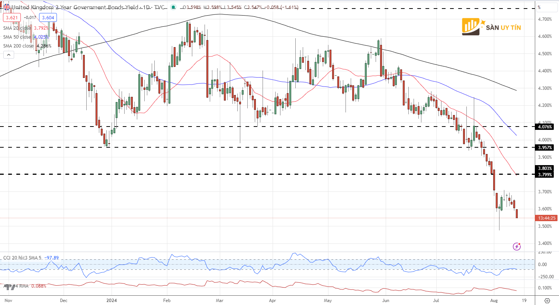Click the red sell price 3.621 button
The width and height of the screenshot is (559, 305).
(x=12, y=18)
